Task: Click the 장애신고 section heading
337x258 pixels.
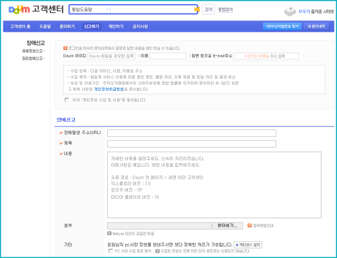Action: coord(66,120)
